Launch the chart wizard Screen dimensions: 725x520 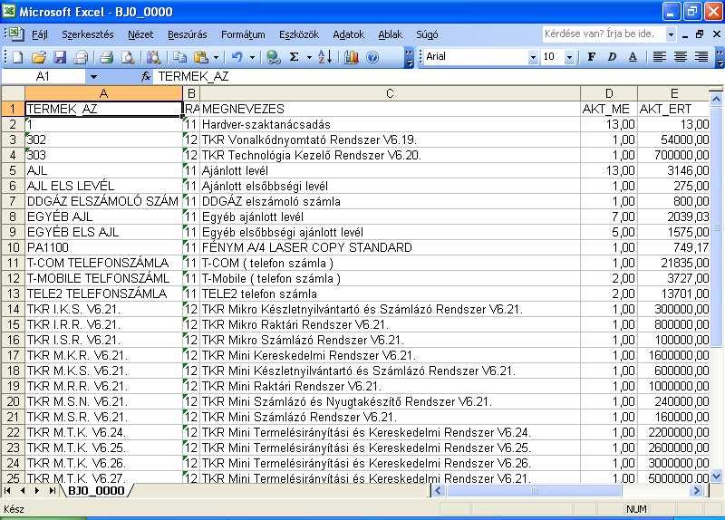click(352, 57)
